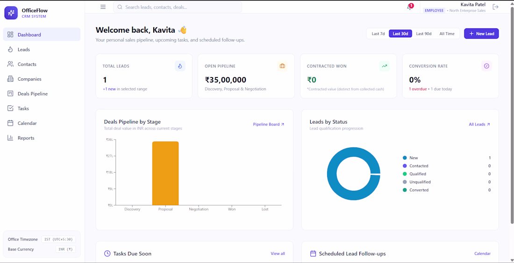Image resolution: width=514 pixels, height=263 pixels.
Task: Click the OfficeFlow sparkle logo icon
Action: coord(11,13)
